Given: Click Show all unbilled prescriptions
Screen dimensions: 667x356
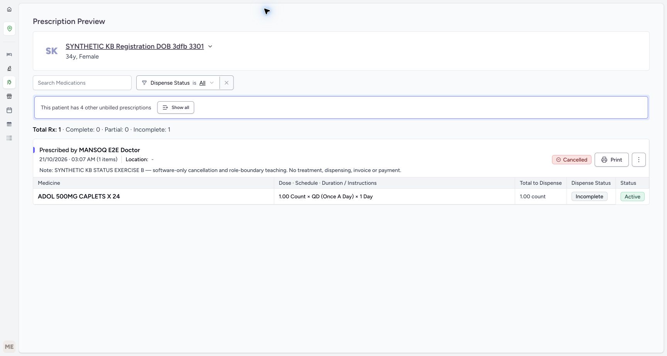Looking at the screenshot, I should 176,107.
